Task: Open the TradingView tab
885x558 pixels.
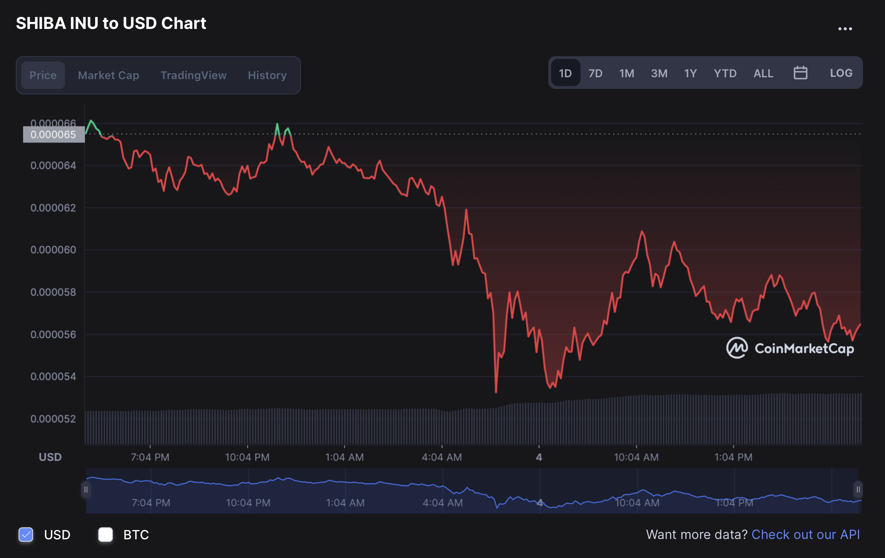Action: click(x=193, y=75)
